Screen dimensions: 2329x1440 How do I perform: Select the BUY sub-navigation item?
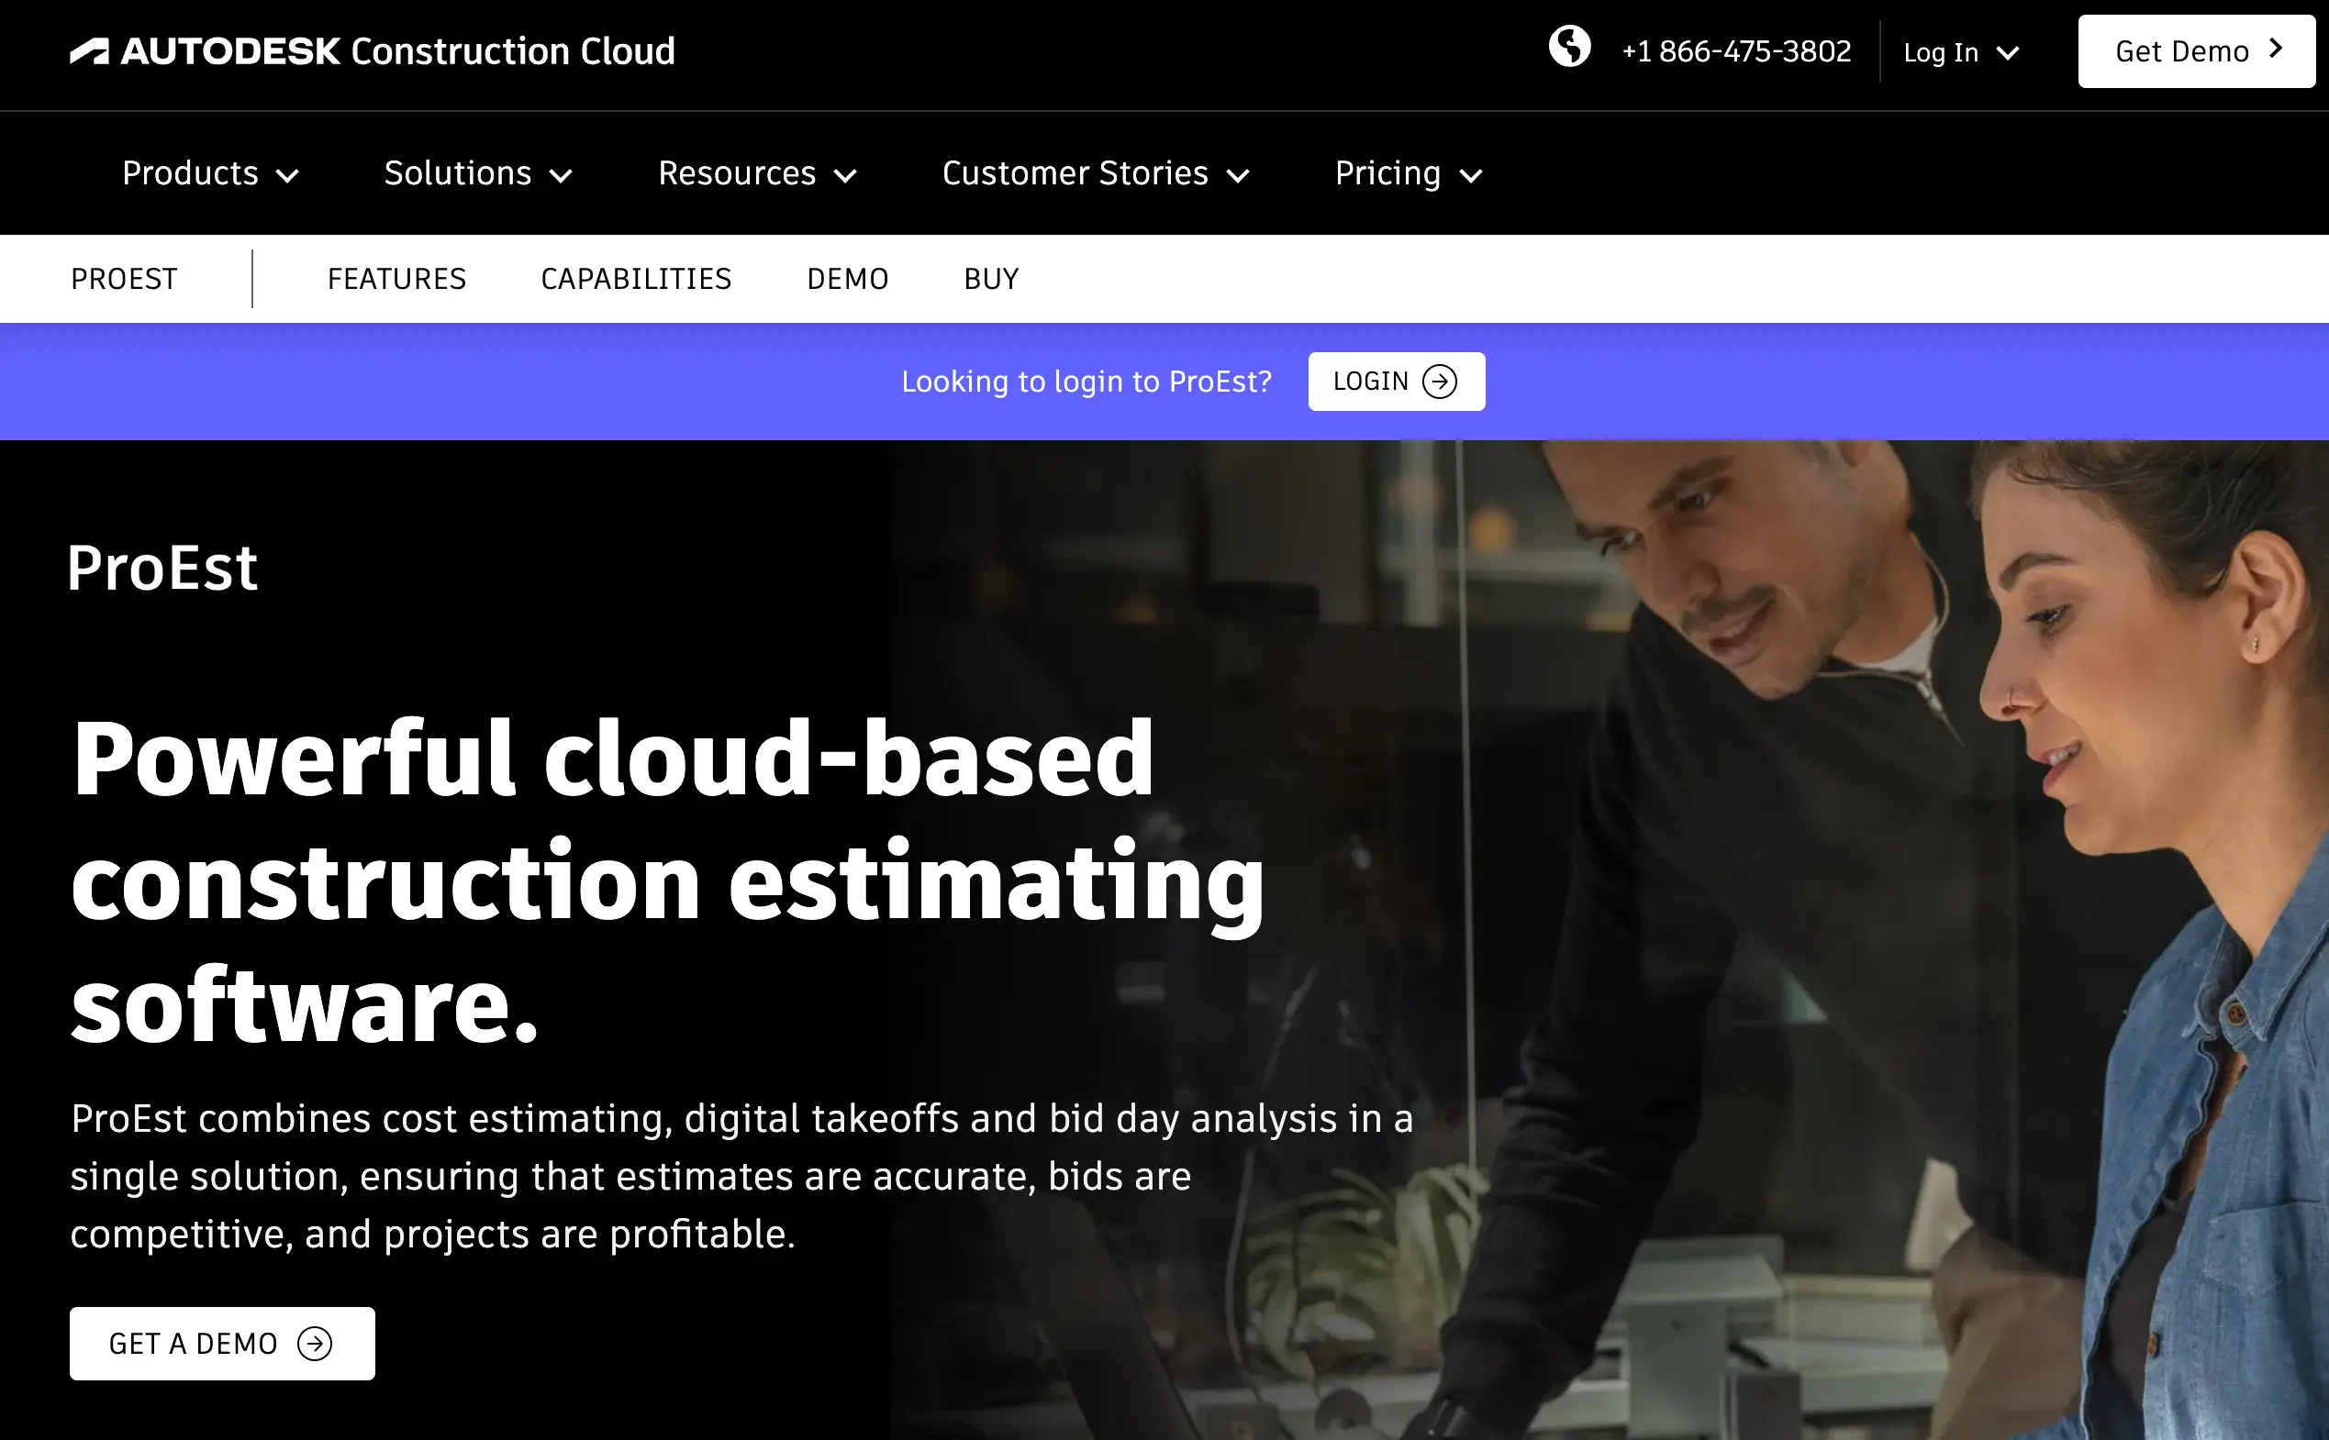[991, 279]
